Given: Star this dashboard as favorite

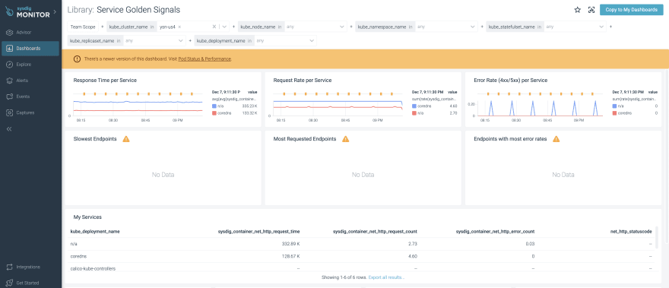Looking at the screenshot, I should pyautogui.click(x=577, y=10).
